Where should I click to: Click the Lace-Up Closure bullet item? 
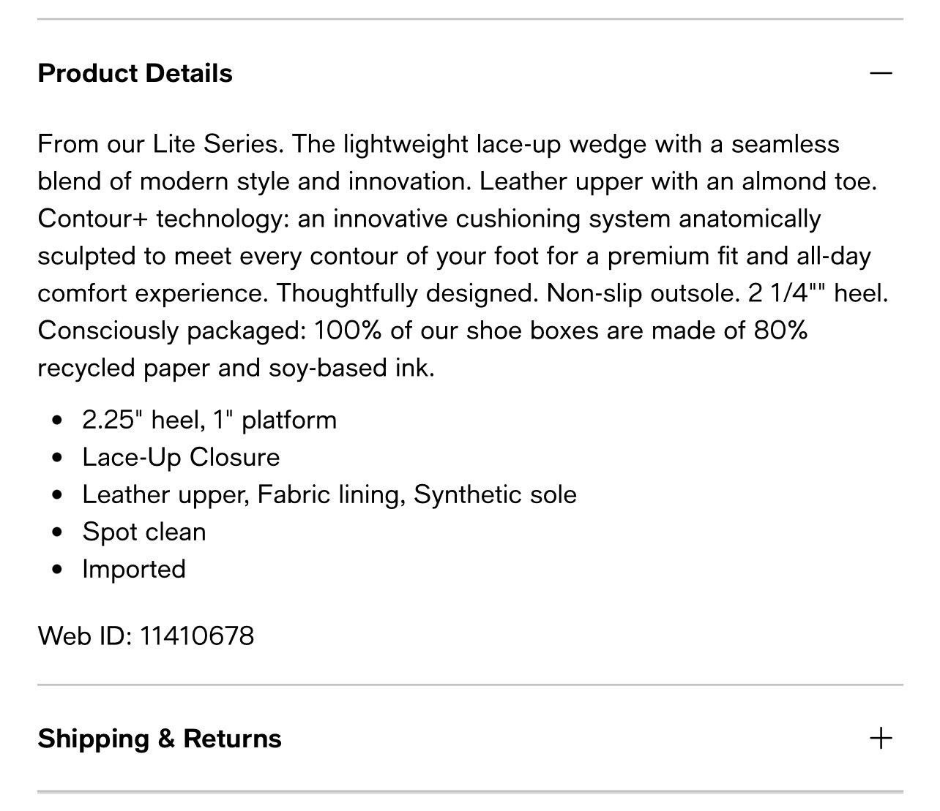coord(181,457)
